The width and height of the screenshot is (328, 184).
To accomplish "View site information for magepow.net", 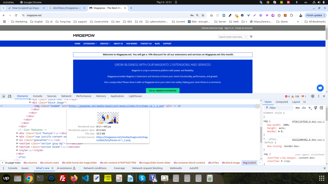I will (23, 15).
